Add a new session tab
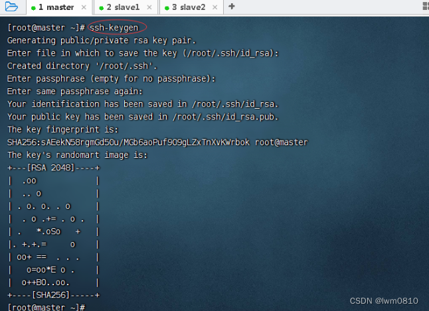 232,6
